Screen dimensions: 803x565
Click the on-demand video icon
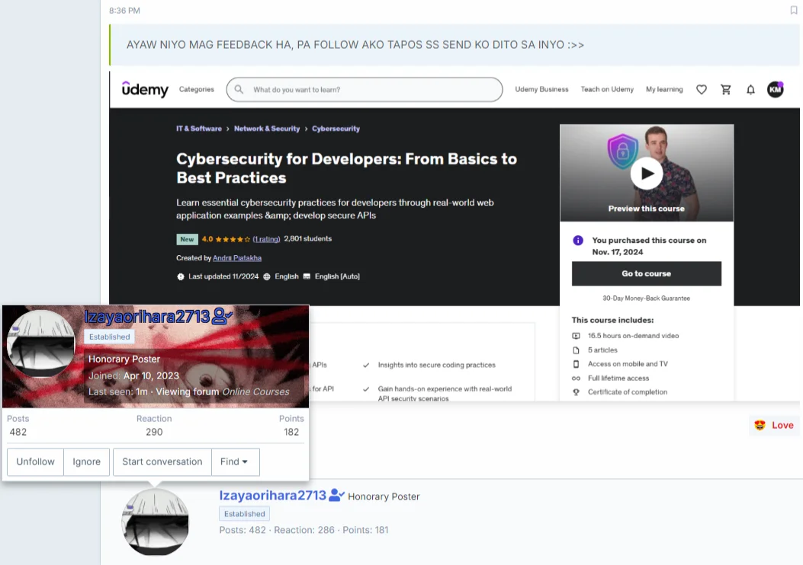click(x=577, y=336)
